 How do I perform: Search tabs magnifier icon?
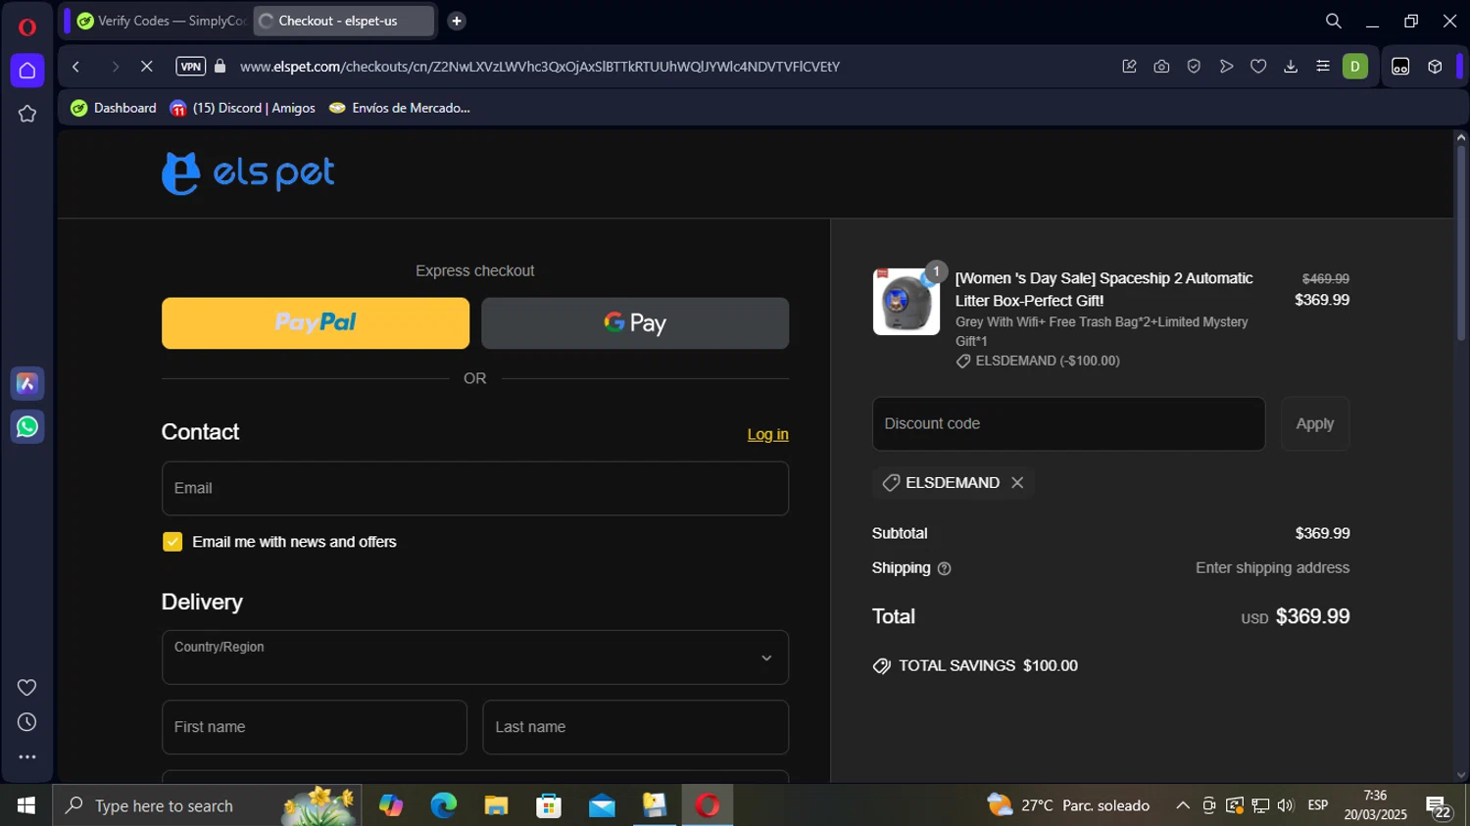pyautogui.click(x=1334, y=21)
